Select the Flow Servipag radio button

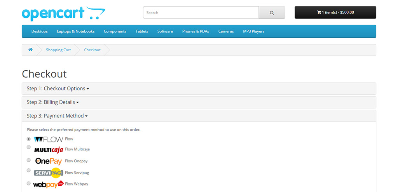[29, 170]
